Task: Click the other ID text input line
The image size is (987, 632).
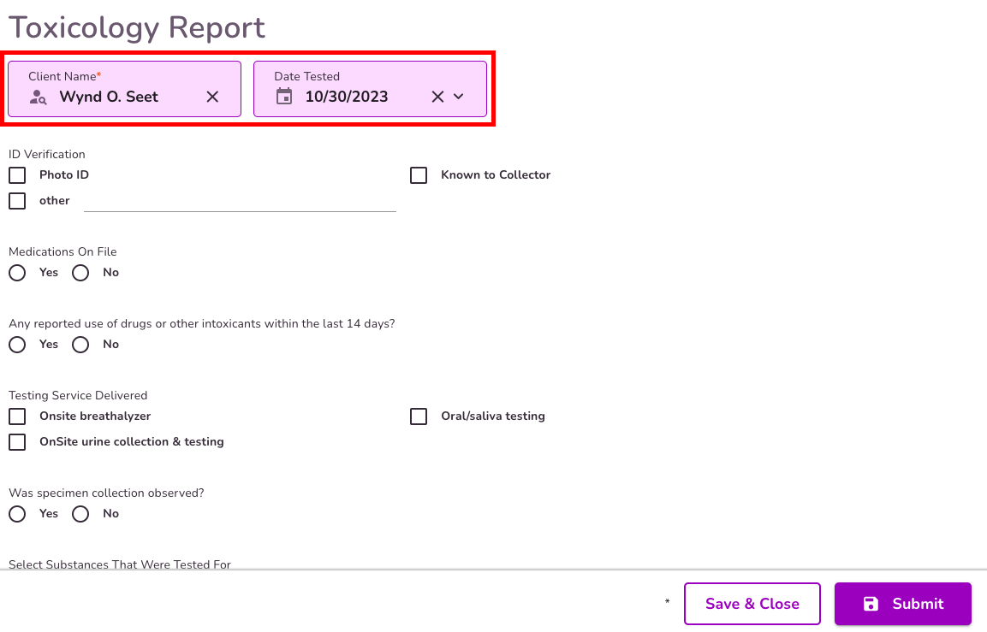Action: (x=240, y=205)
